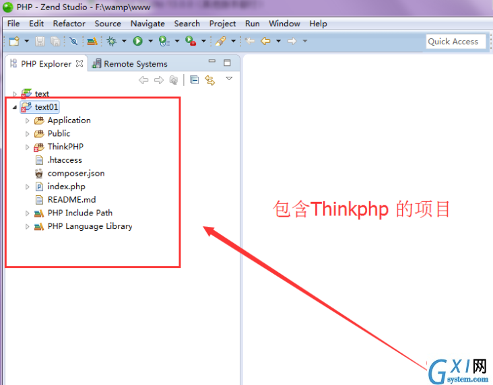Viewport: 493px width, 385px height.
Task: Switch to the Remote Systems tab
Action: [129, 64]
